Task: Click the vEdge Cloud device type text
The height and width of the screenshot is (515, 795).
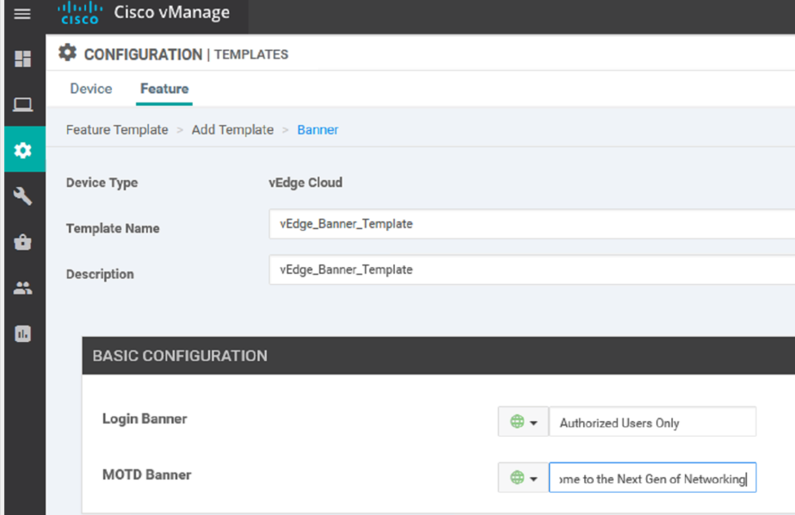Action: pyautogui.click(x=305, y=183)
